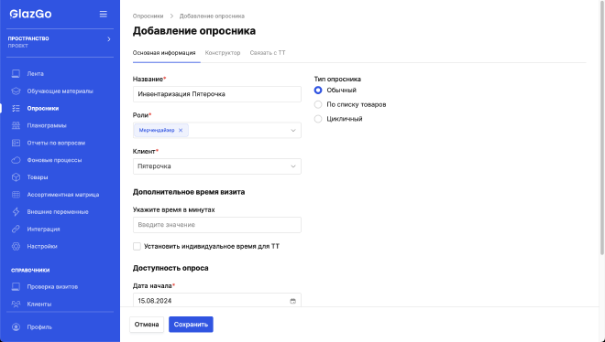The width and height of the screenshot is (605, 342).
Task: Click the Лента monitor icon
Action: pyautogui.click(x=16, y=73)
